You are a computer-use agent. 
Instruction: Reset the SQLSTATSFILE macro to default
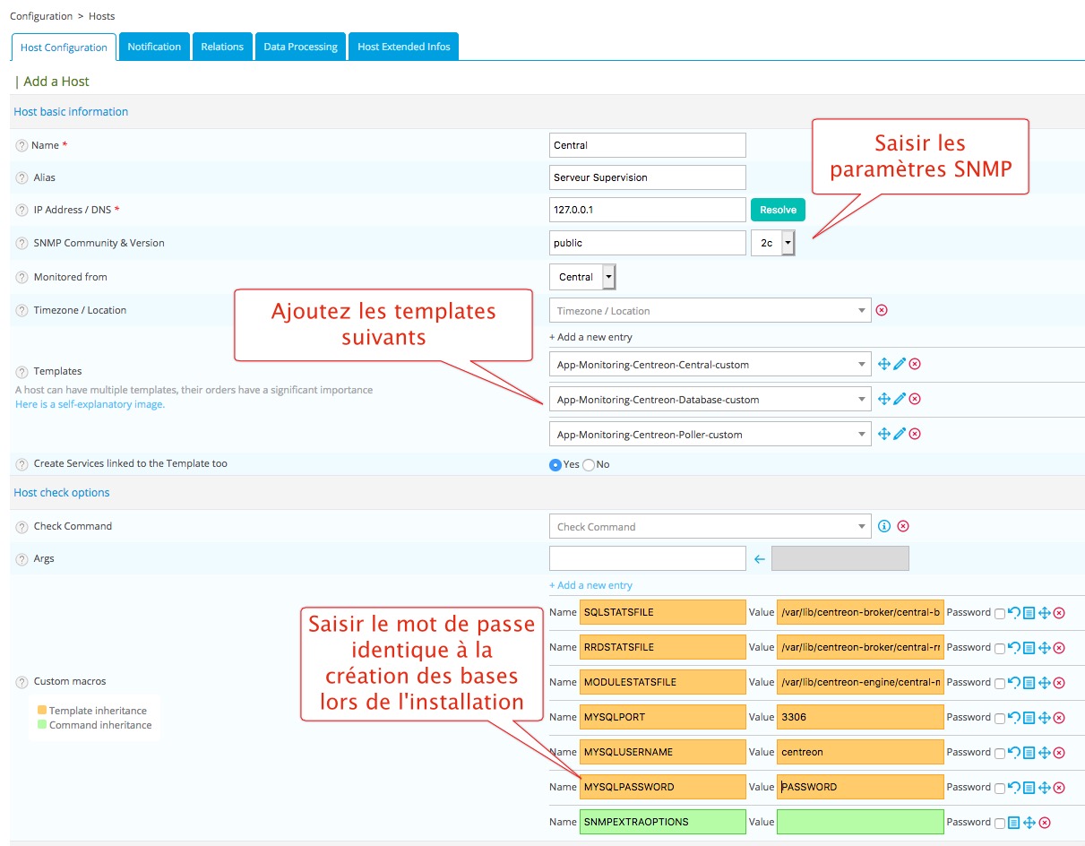point(1013,612)
